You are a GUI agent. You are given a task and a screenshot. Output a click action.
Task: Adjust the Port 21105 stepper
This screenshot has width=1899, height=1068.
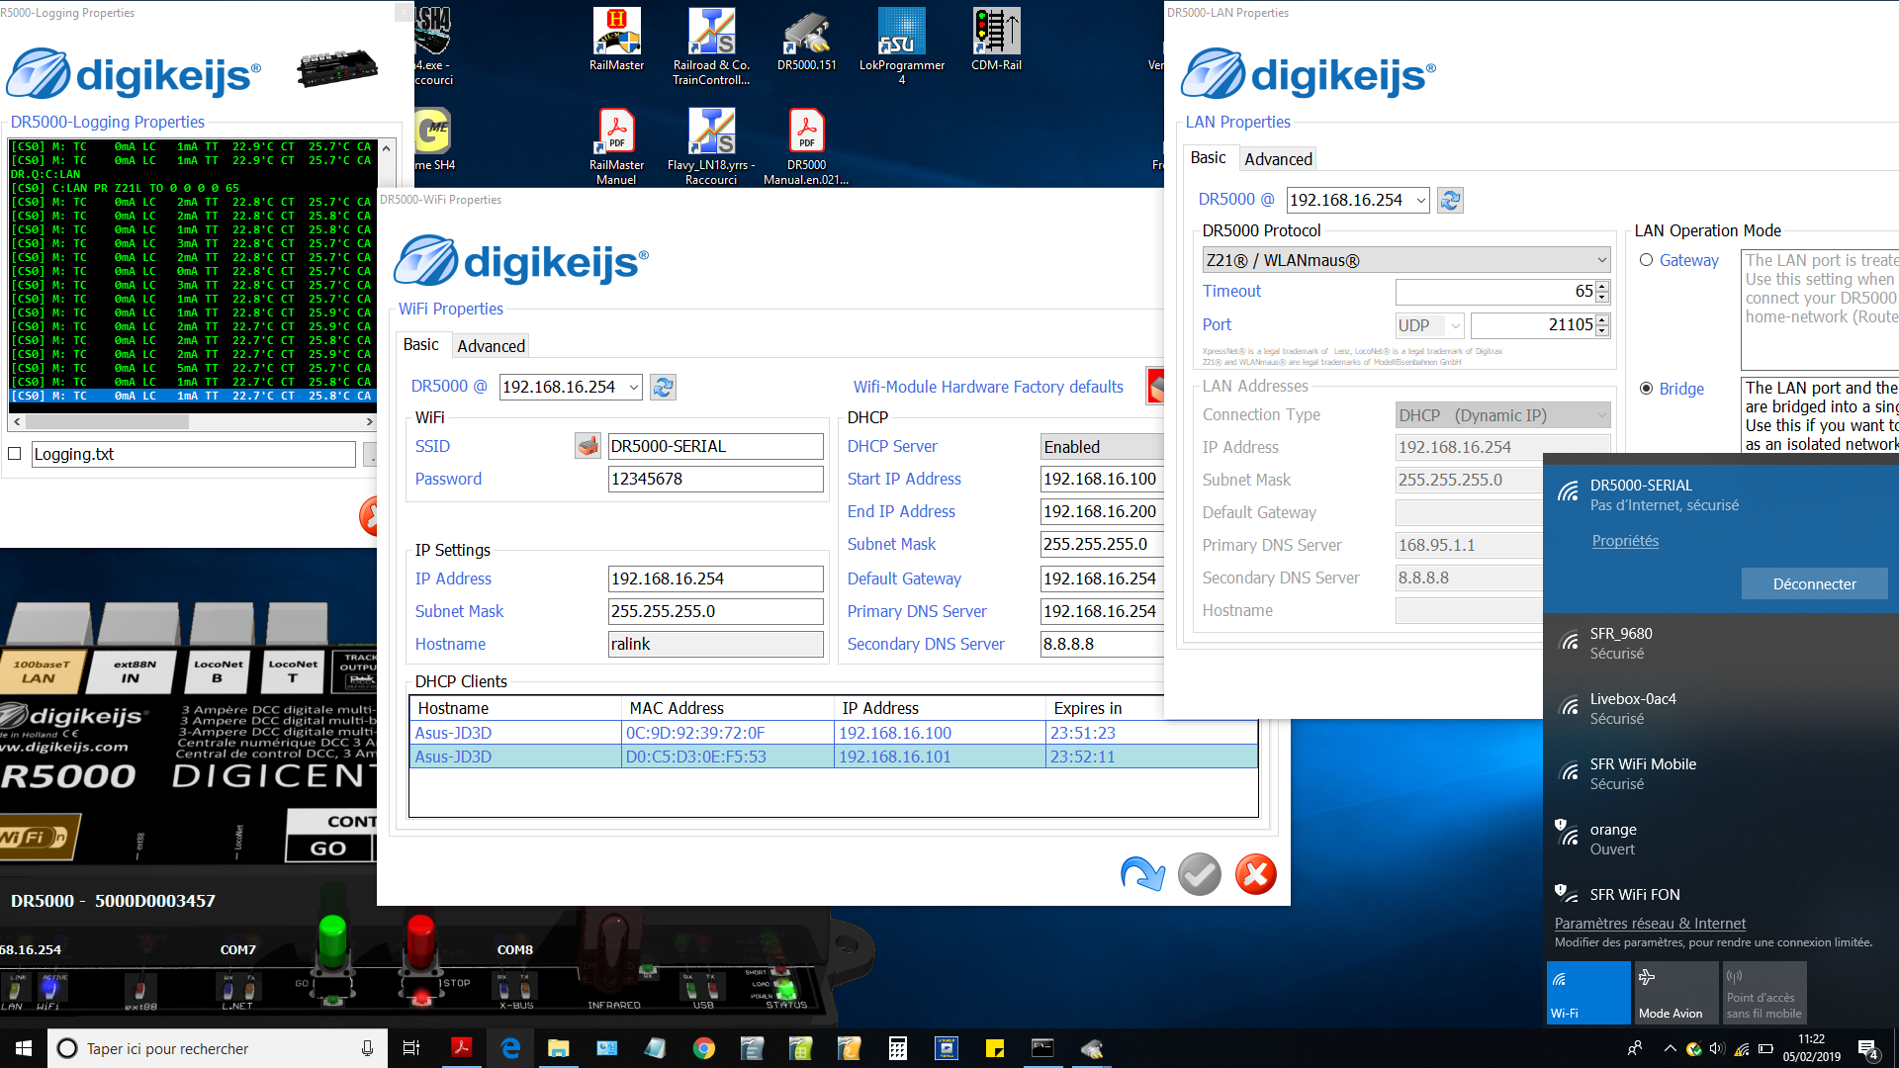coord(1602,325)
